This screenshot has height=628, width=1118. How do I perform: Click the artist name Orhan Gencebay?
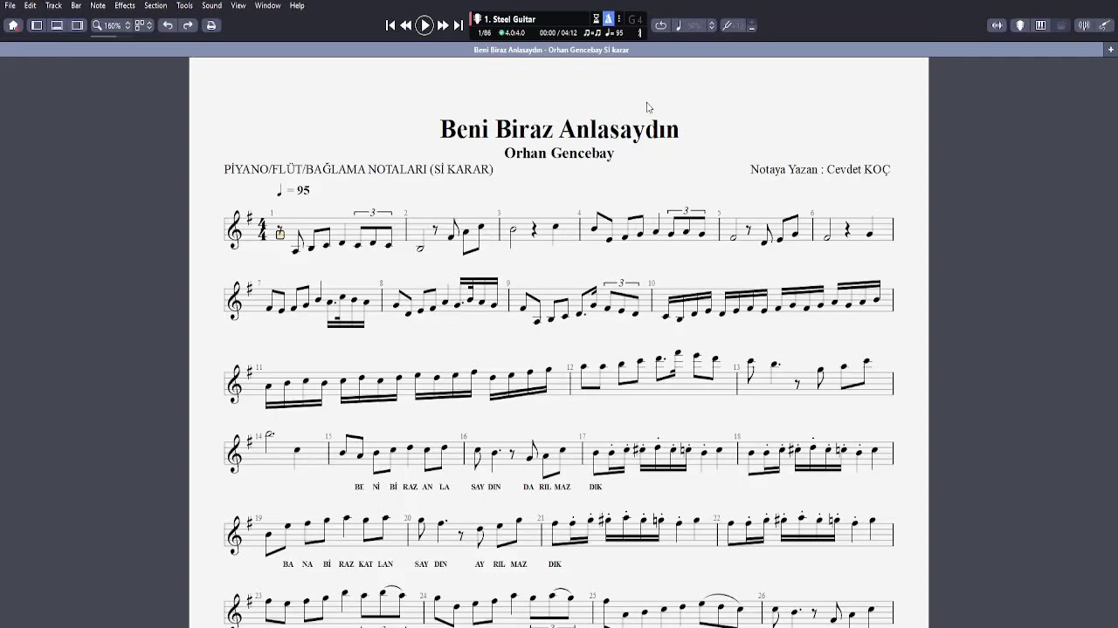click(559, 154)
